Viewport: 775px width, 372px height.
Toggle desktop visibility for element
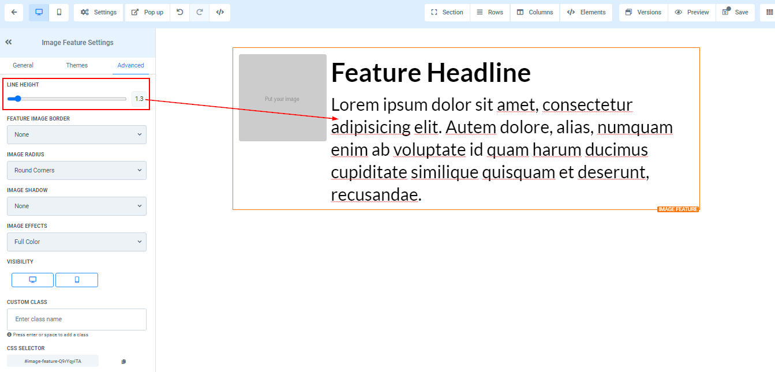pyautogui.click(x=33, y=280)
